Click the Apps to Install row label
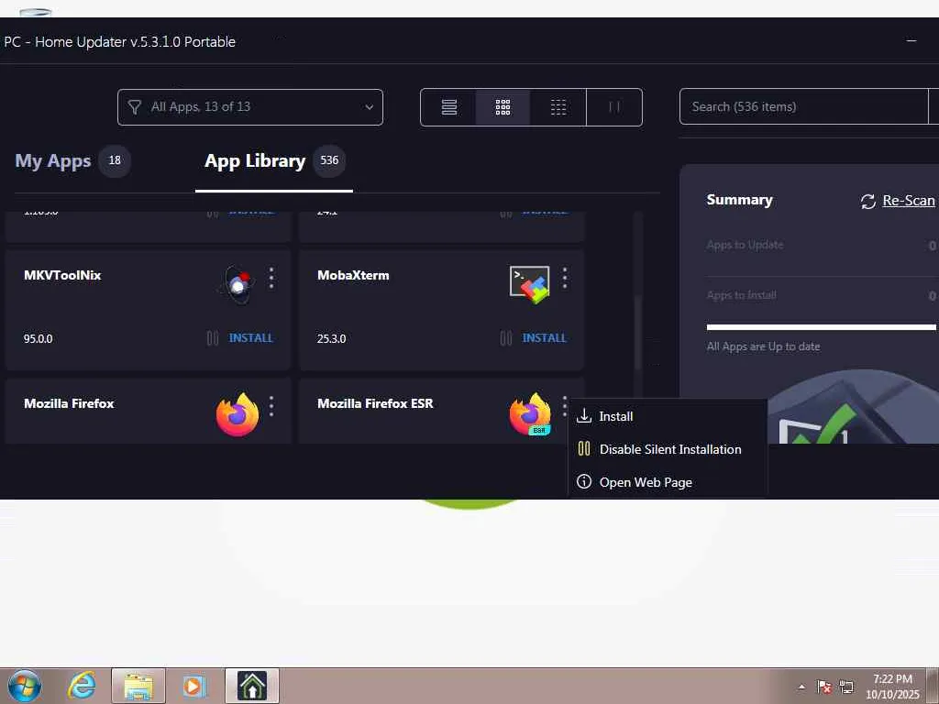 [741, 295]
